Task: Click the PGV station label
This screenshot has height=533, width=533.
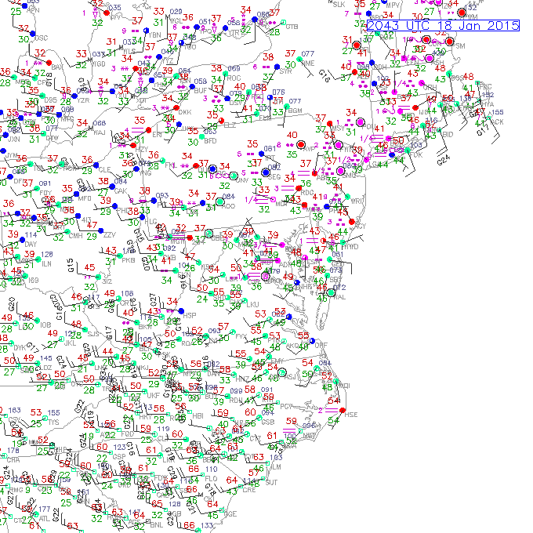Action: pyautogui.click(x=287, y=406)
